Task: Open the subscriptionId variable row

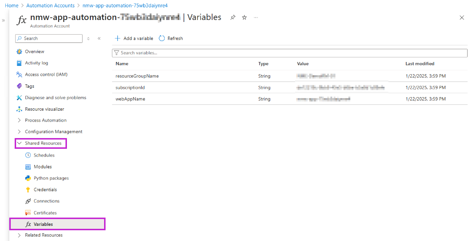Action: coord(290,87)
